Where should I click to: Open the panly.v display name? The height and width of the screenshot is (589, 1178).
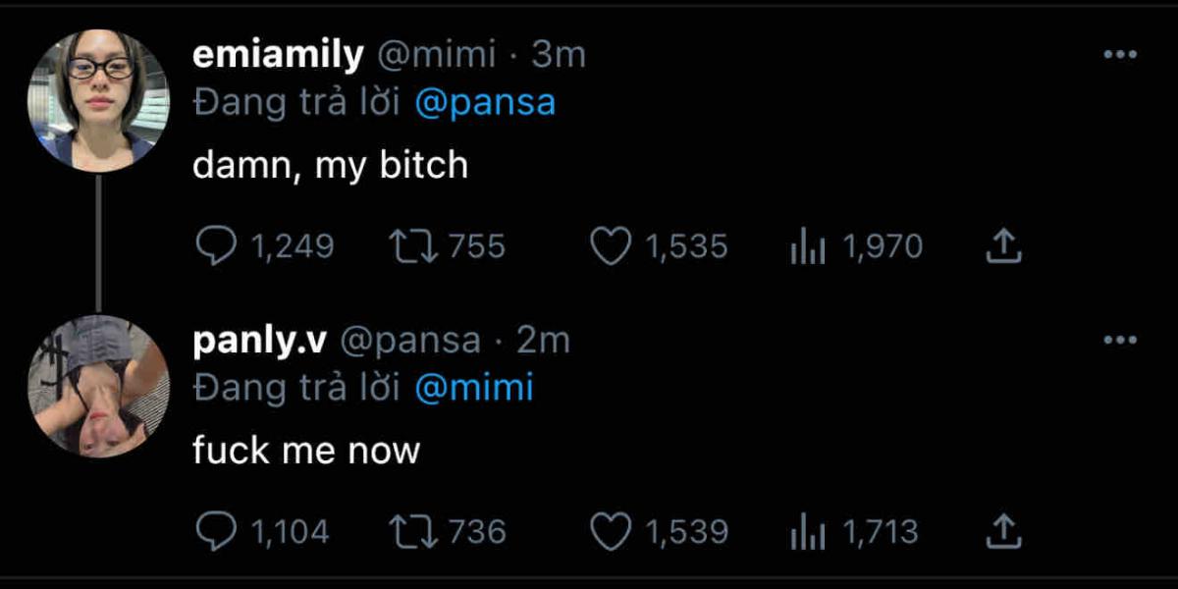click(260, 342)
